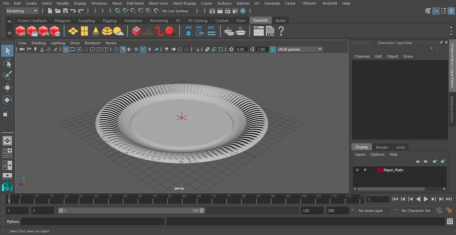This screenshot has height=235, width=456.
Task: Open the Mesh Tools menu
Action: [158, 3]
